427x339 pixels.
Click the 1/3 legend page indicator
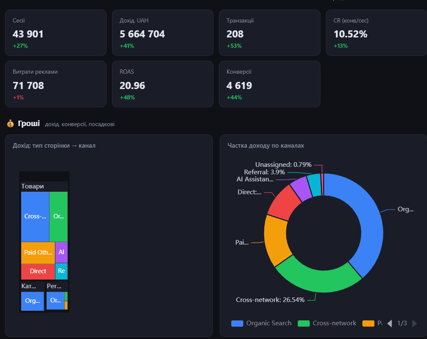tap(402, 323)
